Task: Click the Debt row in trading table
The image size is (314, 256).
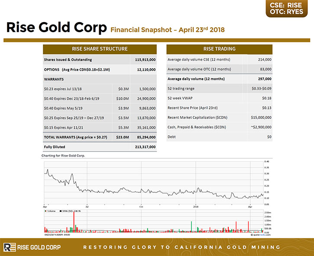Action: pos(219,137)
